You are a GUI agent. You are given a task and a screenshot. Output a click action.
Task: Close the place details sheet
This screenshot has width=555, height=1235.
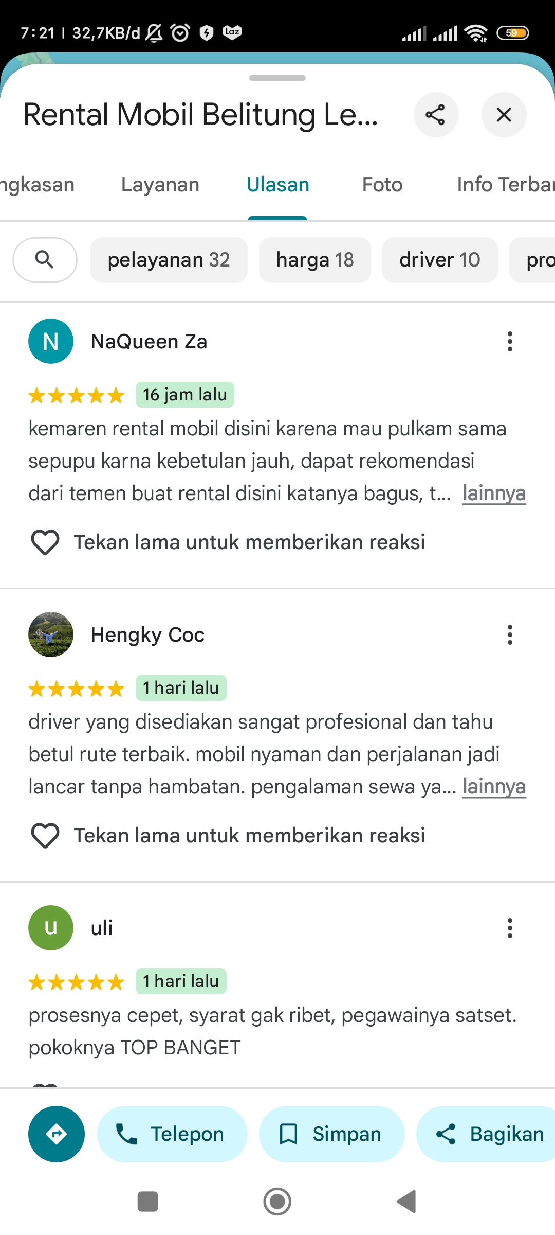pyautogui.click(x=504, y=115)
